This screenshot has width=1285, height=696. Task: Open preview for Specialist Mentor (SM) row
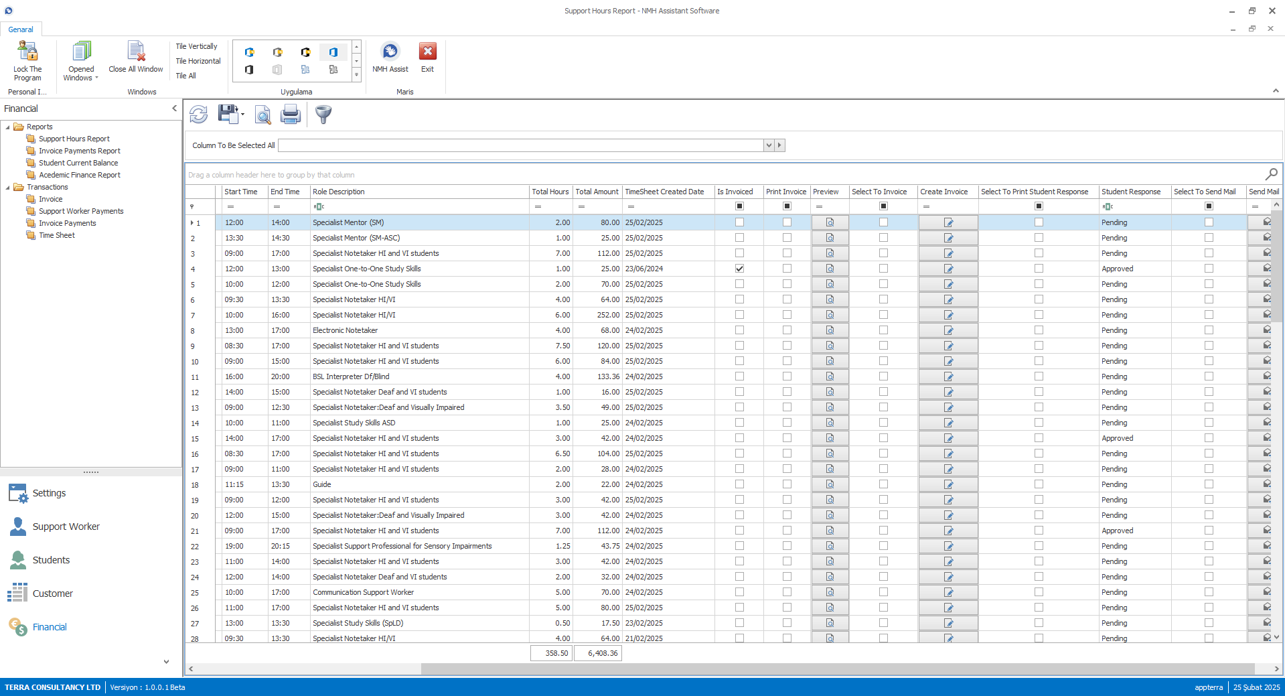pyautogui.click(x=830, y=222)
